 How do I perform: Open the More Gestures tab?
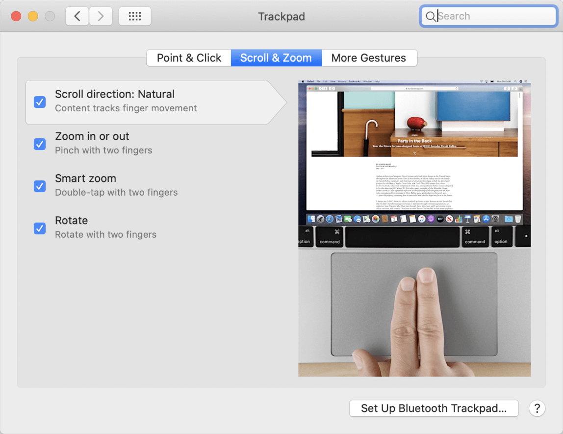point(369,58)
